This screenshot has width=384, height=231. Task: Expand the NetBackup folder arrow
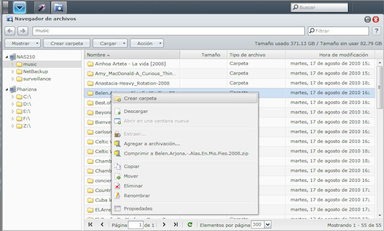tap(13, 71)
